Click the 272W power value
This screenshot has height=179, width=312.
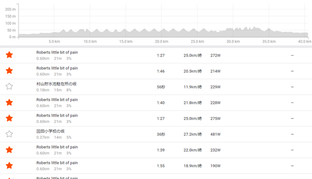(215, 55)
